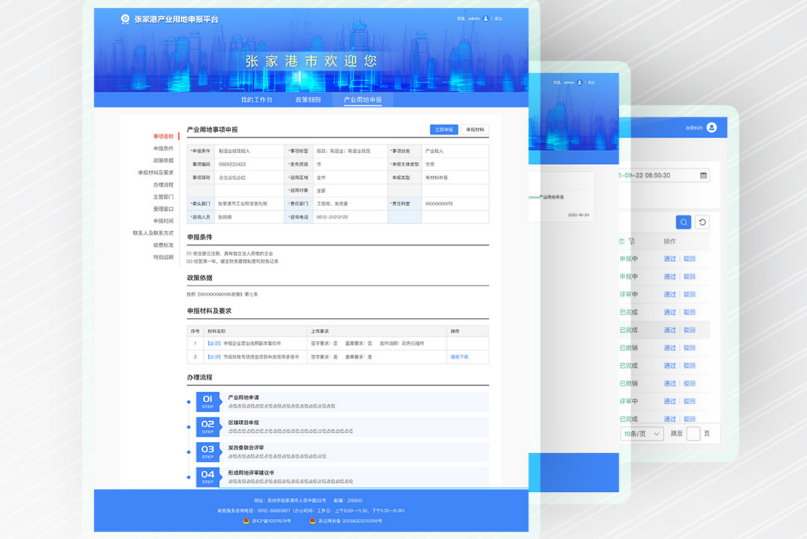Click the 立即申报 button
Screen dimensions: 807x539
444,129
